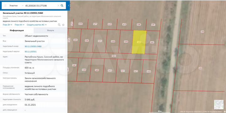The image size is (226, 113).
Task: Click the date value 01.11.2021
Action: (x=30, y=105)
